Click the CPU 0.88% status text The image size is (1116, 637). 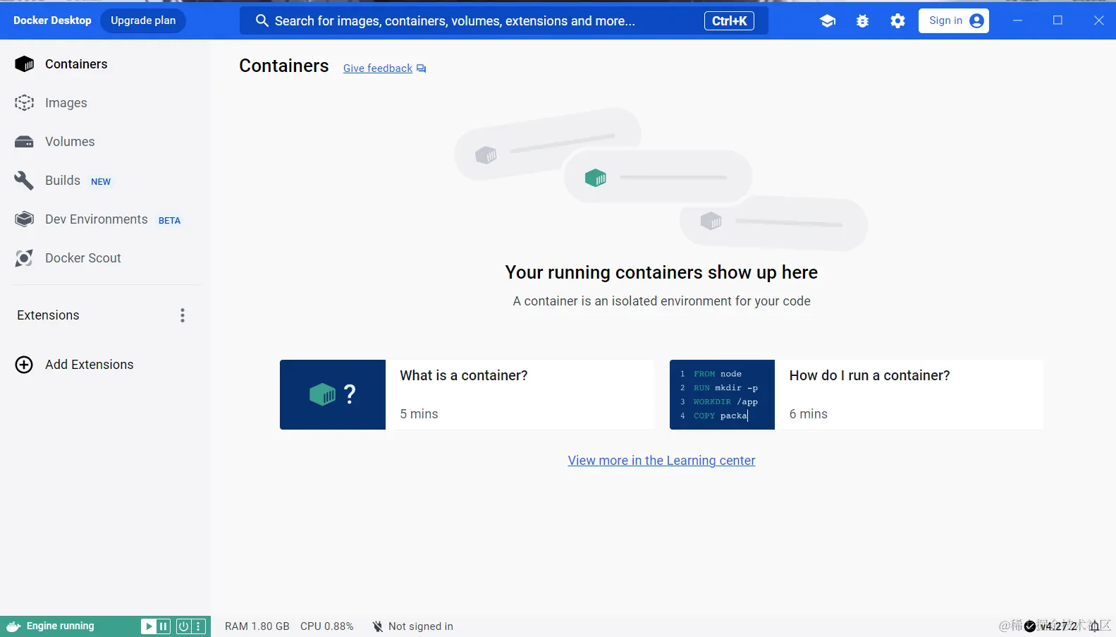[x=327, y=626]
